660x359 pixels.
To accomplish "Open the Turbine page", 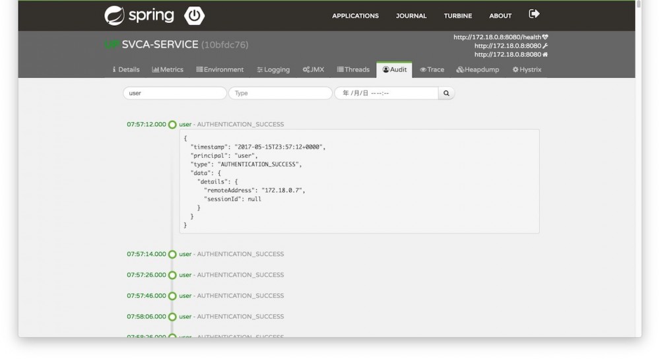I will [457, 16].
